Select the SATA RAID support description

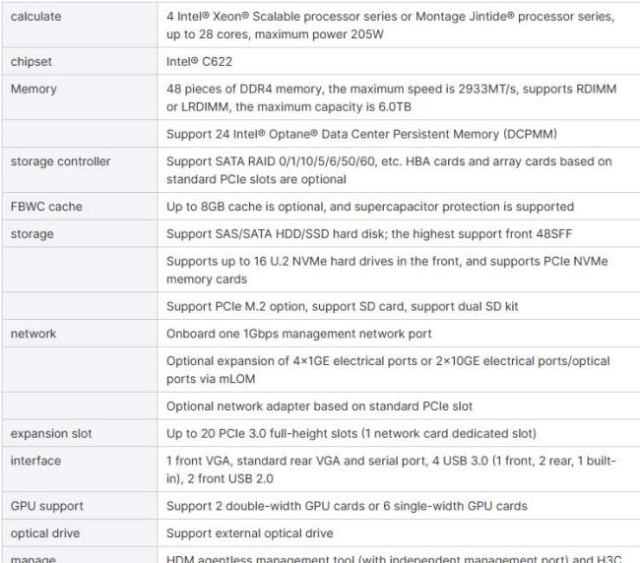click(388, 169)
